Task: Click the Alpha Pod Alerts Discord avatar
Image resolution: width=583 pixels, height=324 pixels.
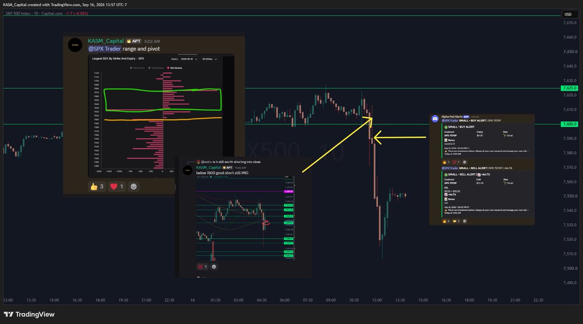Action: coord(436,119)
